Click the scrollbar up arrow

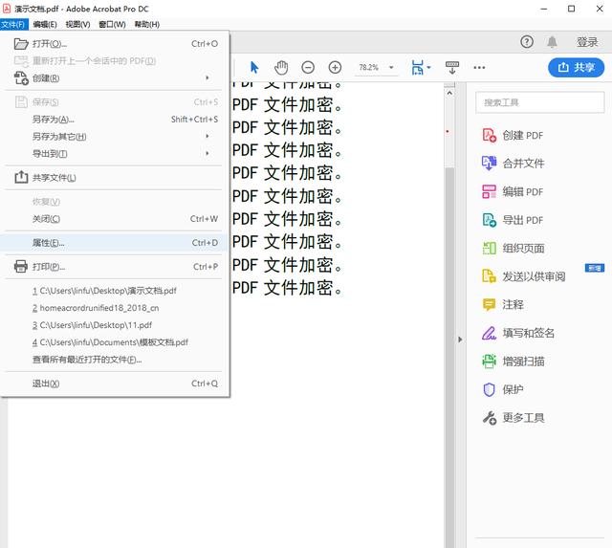coord(449,94)
